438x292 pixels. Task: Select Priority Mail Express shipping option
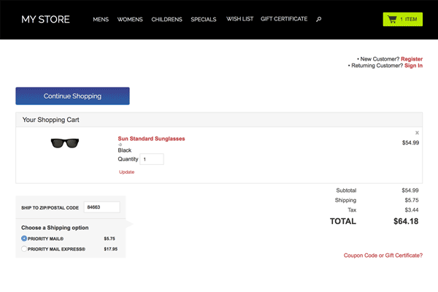coord(24,249)
